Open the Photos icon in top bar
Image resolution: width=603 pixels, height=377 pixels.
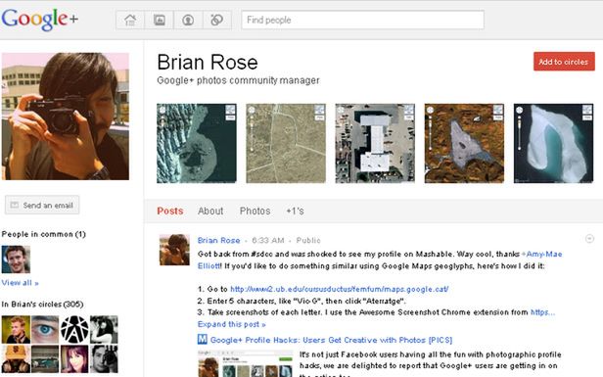pos(160,20)
